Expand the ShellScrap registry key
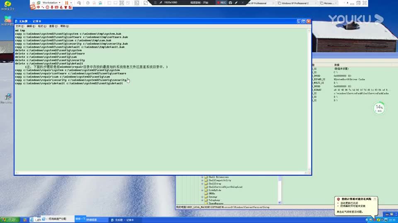This screenshot has width=398, height=223. [202, 184]
